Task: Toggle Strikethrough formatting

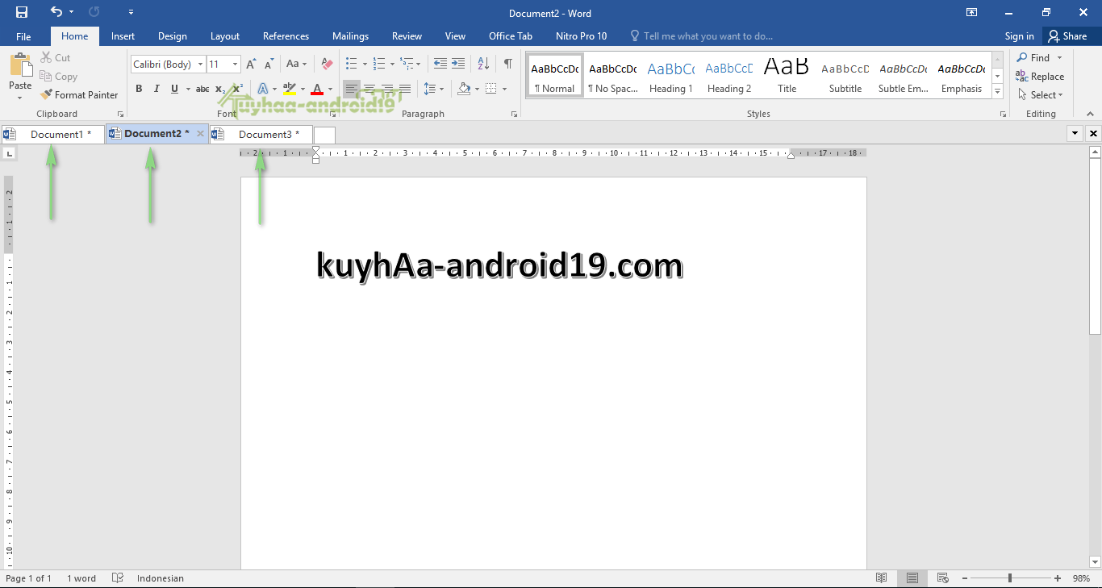Action: [x=202, y=89]
